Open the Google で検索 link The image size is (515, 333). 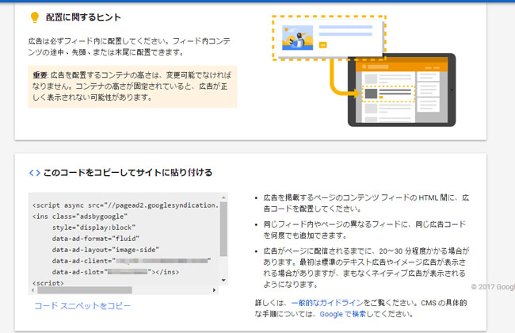point(342,314)
